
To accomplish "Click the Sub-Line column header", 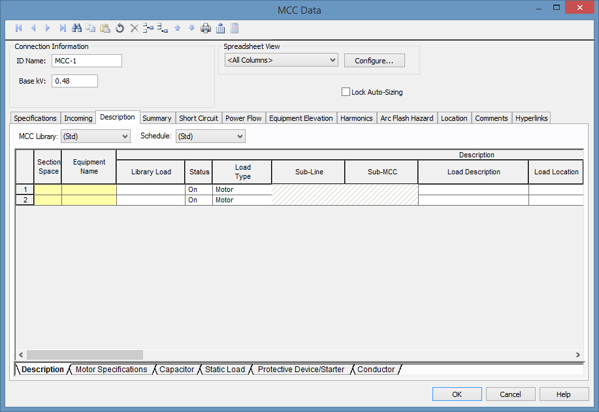I will (x=309, y=172).
